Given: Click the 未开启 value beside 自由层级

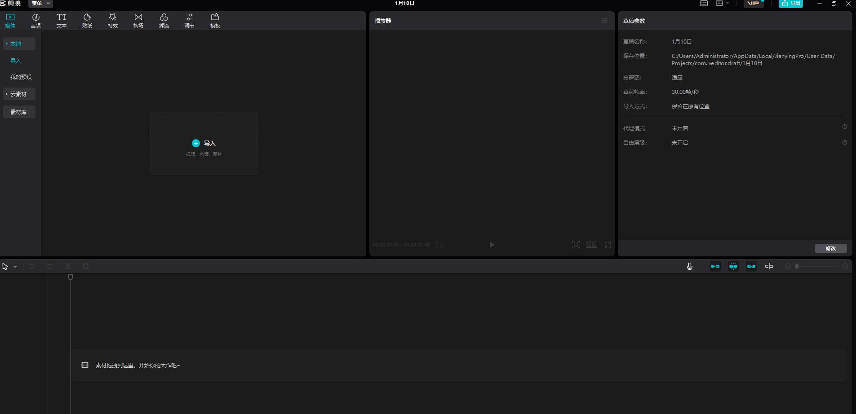Looking at the screenshot, I should 680,142.
